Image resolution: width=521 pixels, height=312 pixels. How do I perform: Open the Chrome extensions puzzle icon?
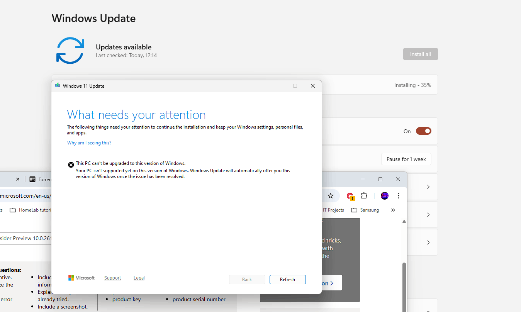click(x=364, y=196)
